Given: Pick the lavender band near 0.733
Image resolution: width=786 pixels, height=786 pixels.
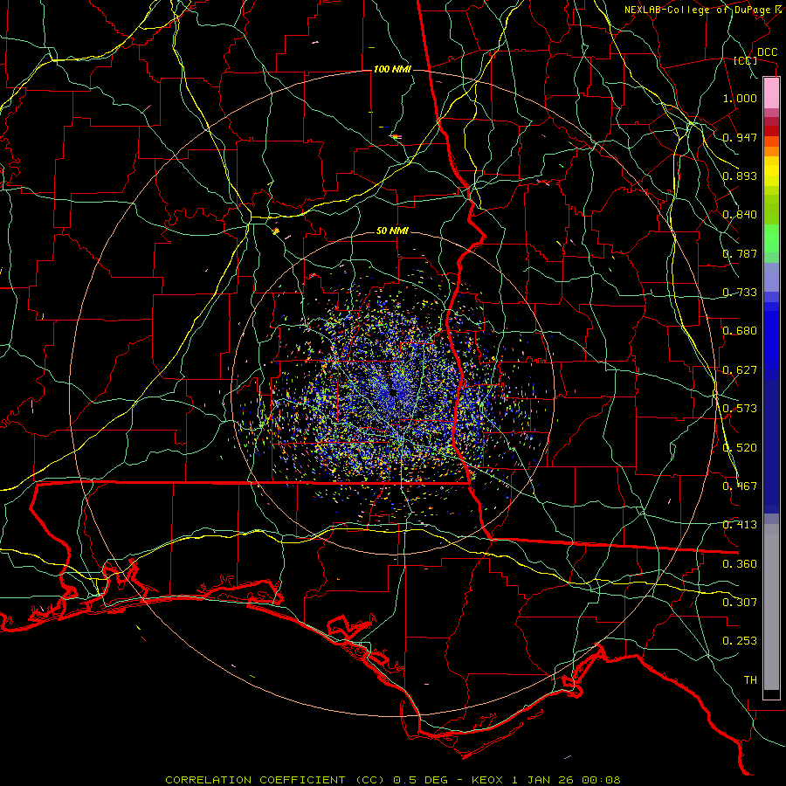Looking at the screenshot, I should click(771, 277).
